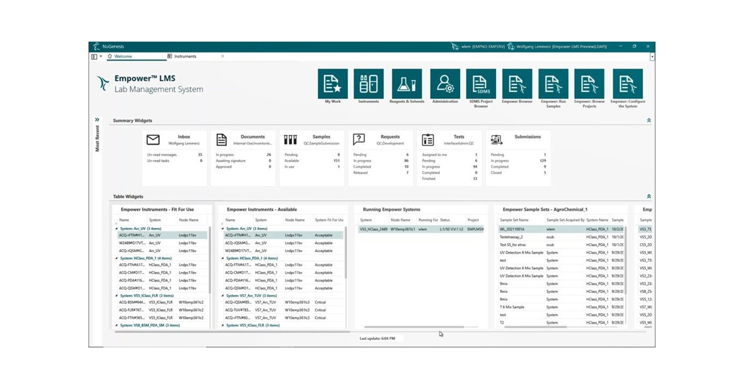Click 'Closed' count in Submissions widget

click(x=545, y=173)
